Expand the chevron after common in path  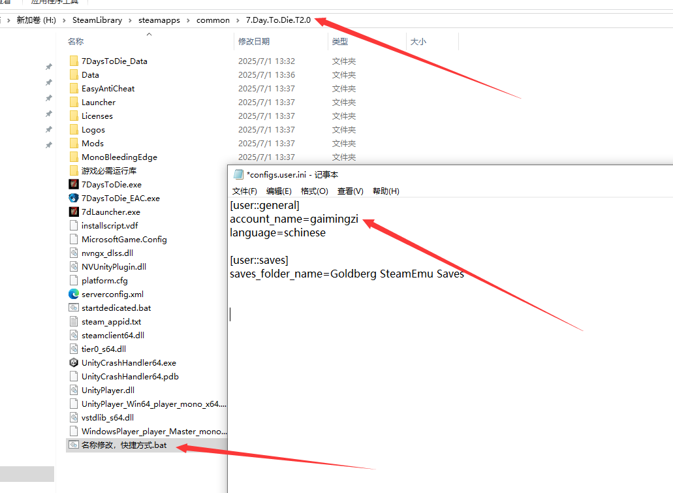pos(238,20)
